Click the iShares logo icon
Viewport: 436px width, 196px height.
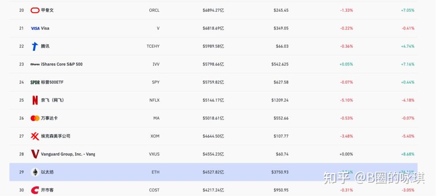tap(35, 65)
